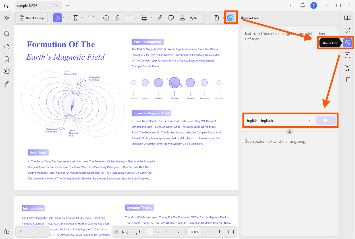Open the three-dot navigation options

pos(32,232)
